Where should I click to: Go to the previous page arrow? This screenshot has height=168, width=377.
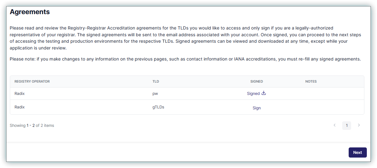click(334, 125)
